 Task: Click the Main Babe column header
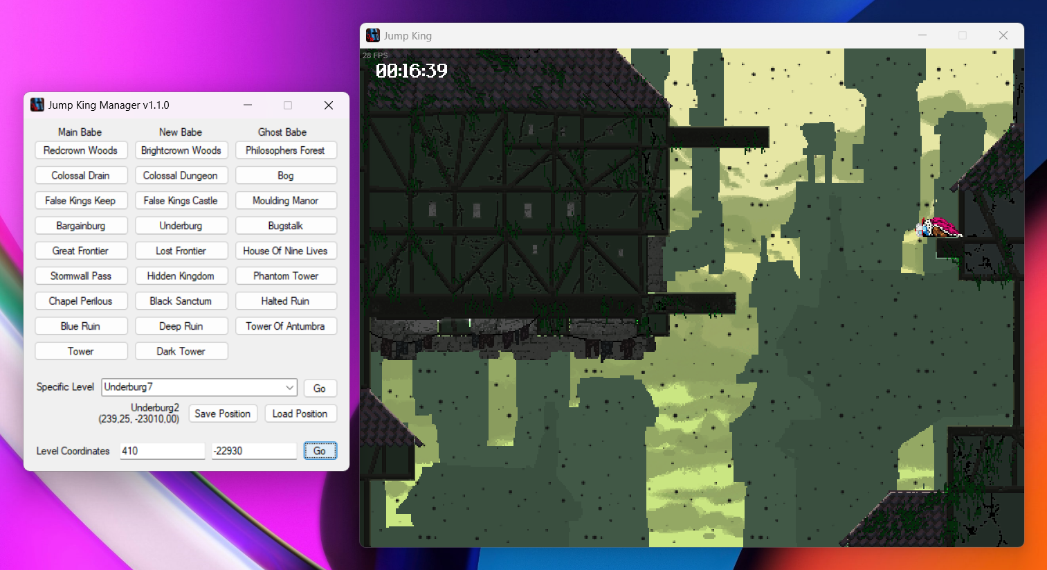[80, 132]
